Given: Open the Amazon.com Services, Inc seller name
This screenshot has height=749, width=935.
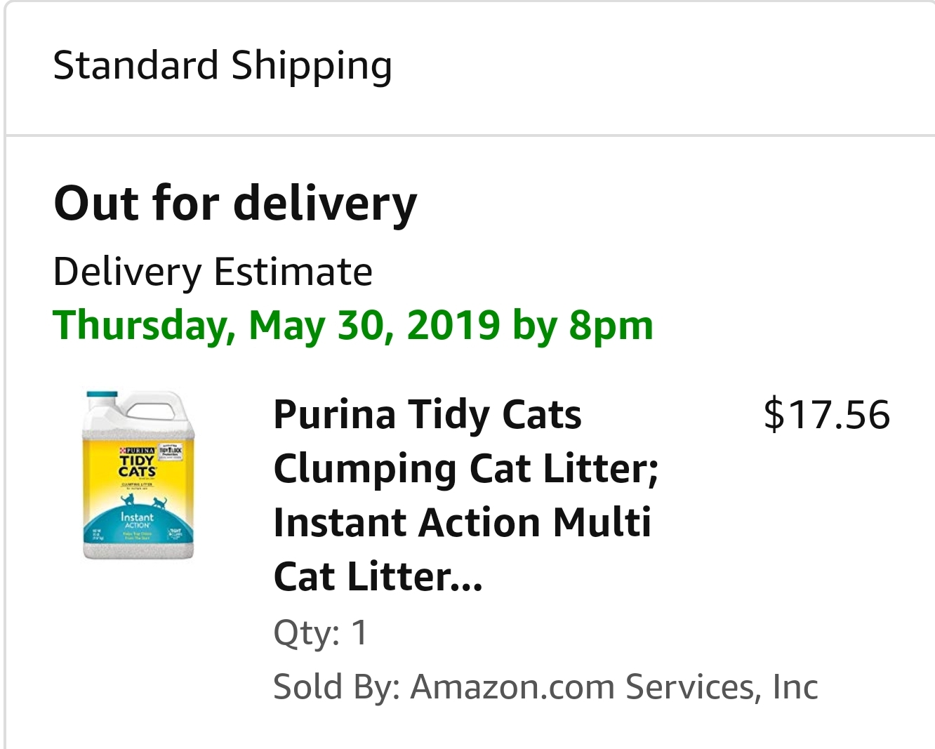Looking at the screenshot, I should tap(614, 687).
